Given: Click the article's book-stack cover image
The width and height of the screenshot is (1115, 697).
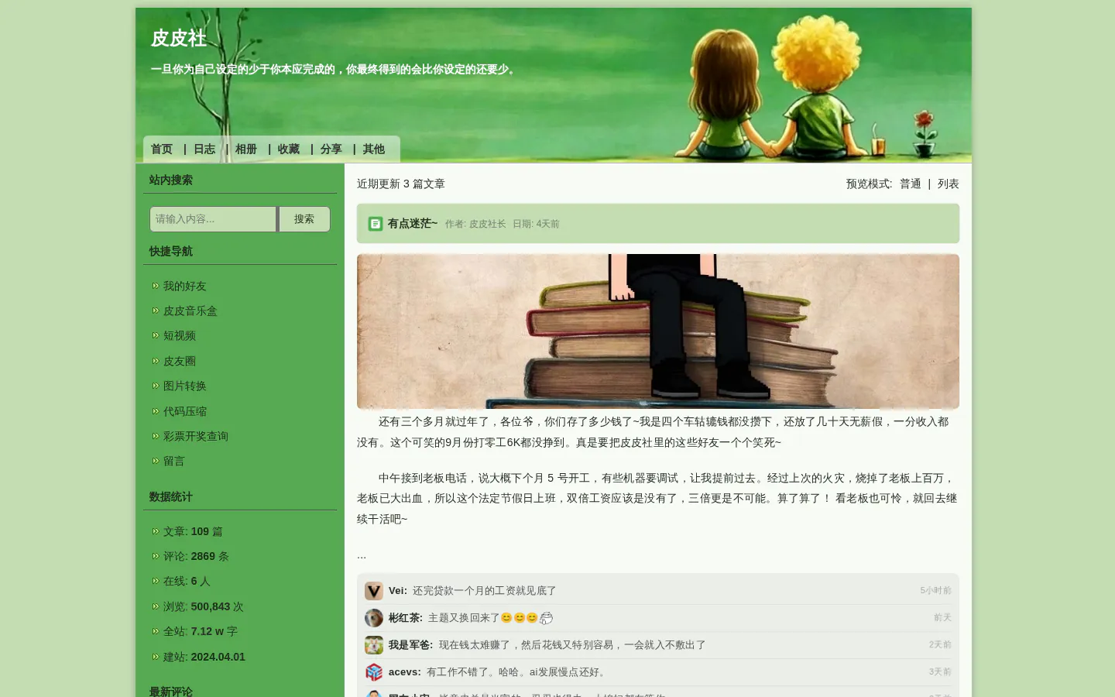Looking at the screenshot, I should point(658,331).
